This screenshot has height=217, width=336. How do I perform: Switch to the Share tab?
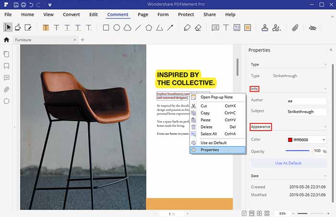coord(209,14)
